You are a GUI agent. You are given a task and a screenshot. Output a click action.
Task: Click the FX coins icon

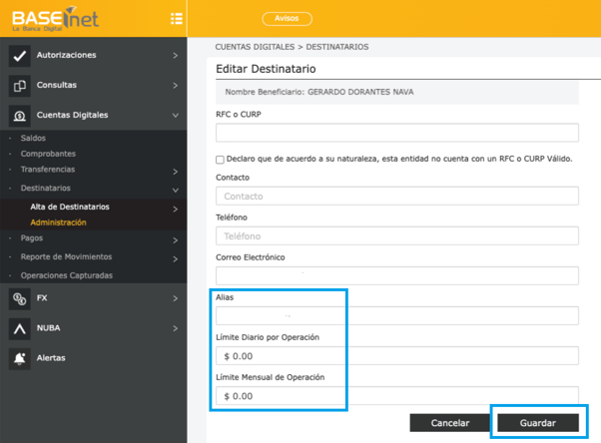tap(19, 298)
